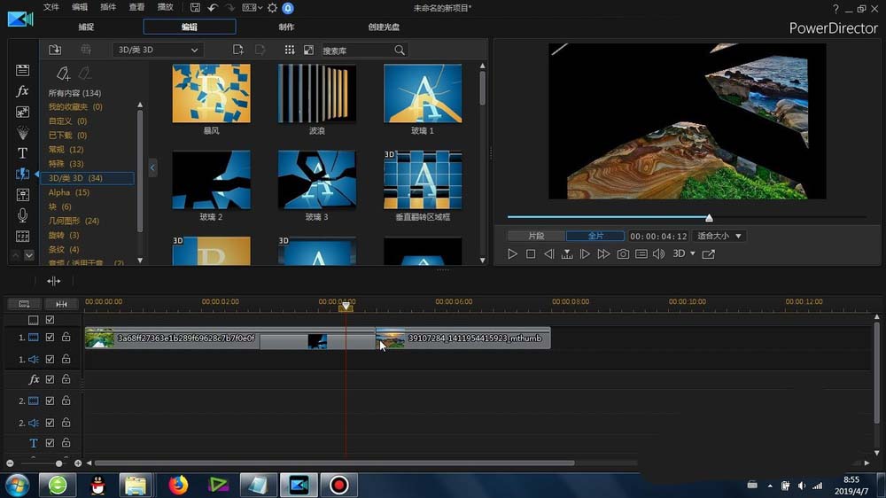Select the 片段 preview mode button

click(x=536, y=237)
